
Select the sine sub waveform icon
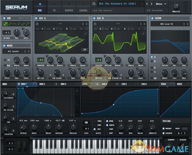[x=5, y=24]
